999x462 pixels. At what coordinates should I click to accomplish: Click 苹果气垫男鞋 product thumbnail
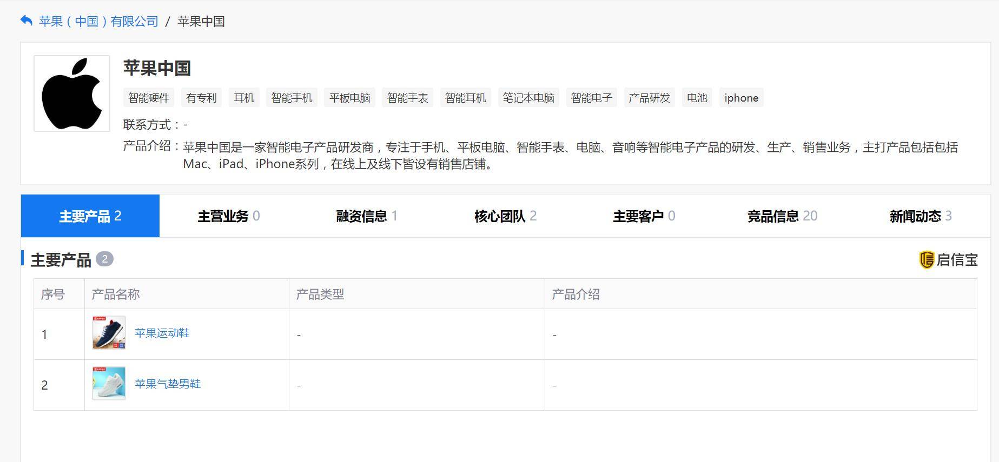109,383
